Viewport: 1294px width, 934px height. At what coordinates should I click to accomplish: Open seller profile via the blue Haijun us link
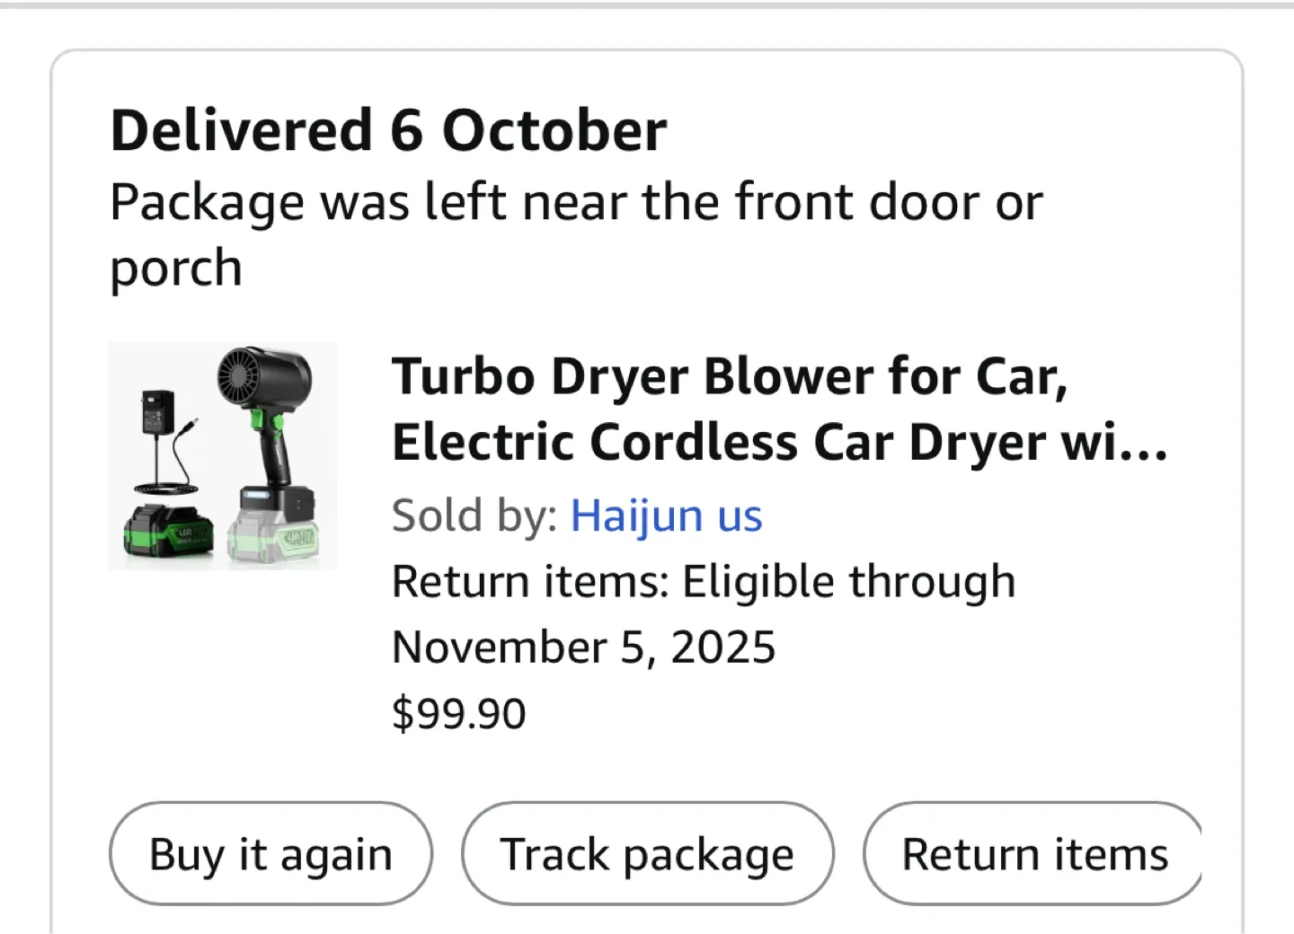pyautogui.click(x=666, y=515)
